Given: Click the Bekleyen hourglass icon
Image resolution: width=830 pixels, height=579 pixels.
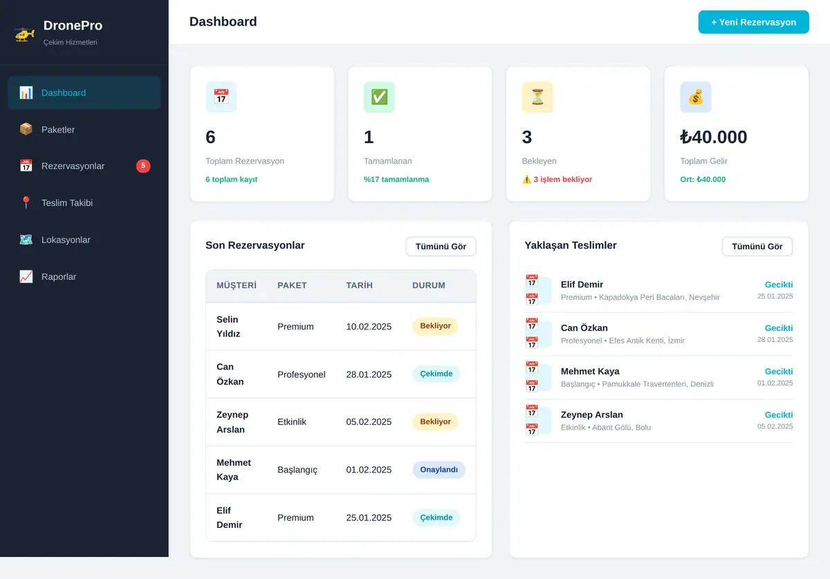Looking at the screenshot, I should [x=537, y=97].
